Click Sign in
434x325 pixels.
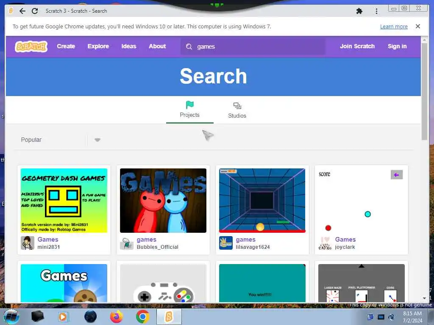(x=397, y=46)
